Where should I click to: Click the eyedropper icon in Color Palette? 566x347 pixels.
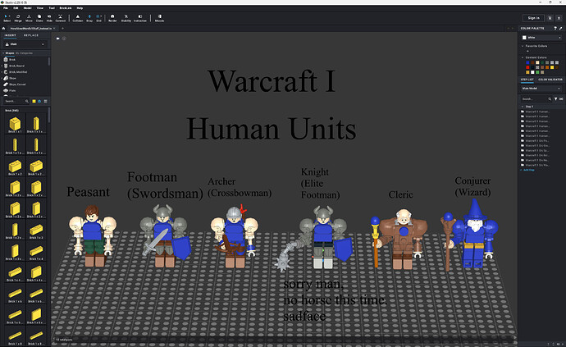pos(560,28)
